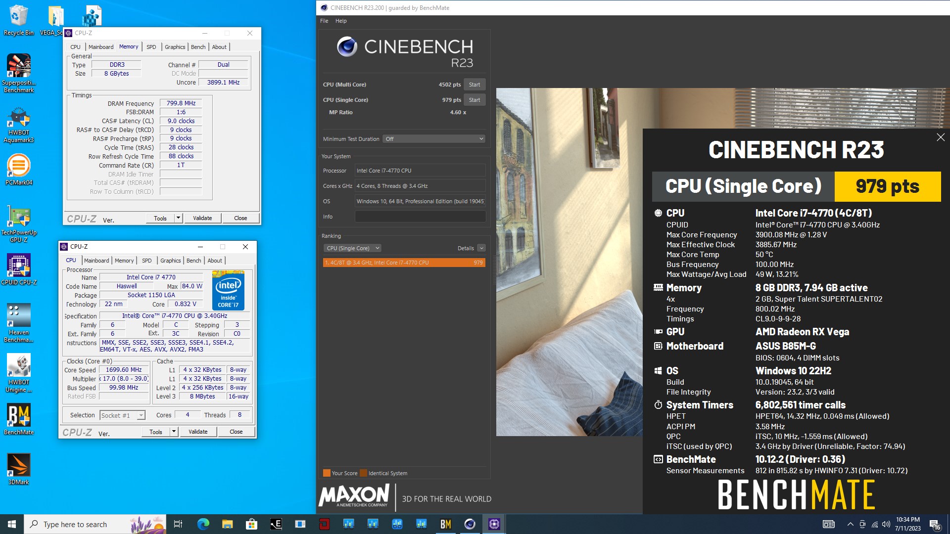The height and width of the screenshot is (534, 950).
Task: Launch Heaven Benchmark desktop icon
Action: (x=19, y=323)
